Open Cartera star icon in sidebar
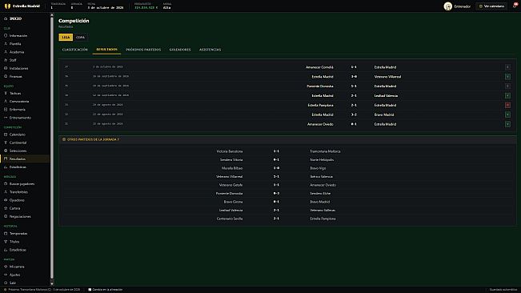This screenshot has height=293, width=521. 6,208
